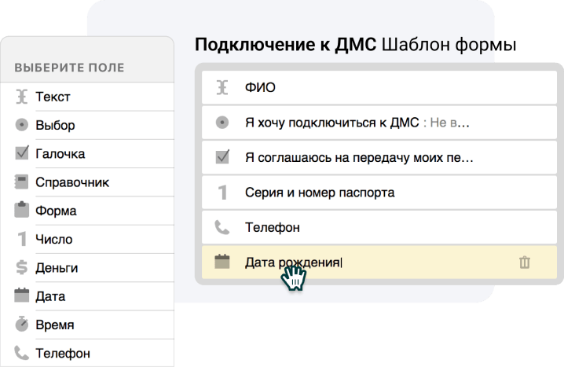
Task: Select the Серия и номер паспорта row
Action: pos(379,193)
